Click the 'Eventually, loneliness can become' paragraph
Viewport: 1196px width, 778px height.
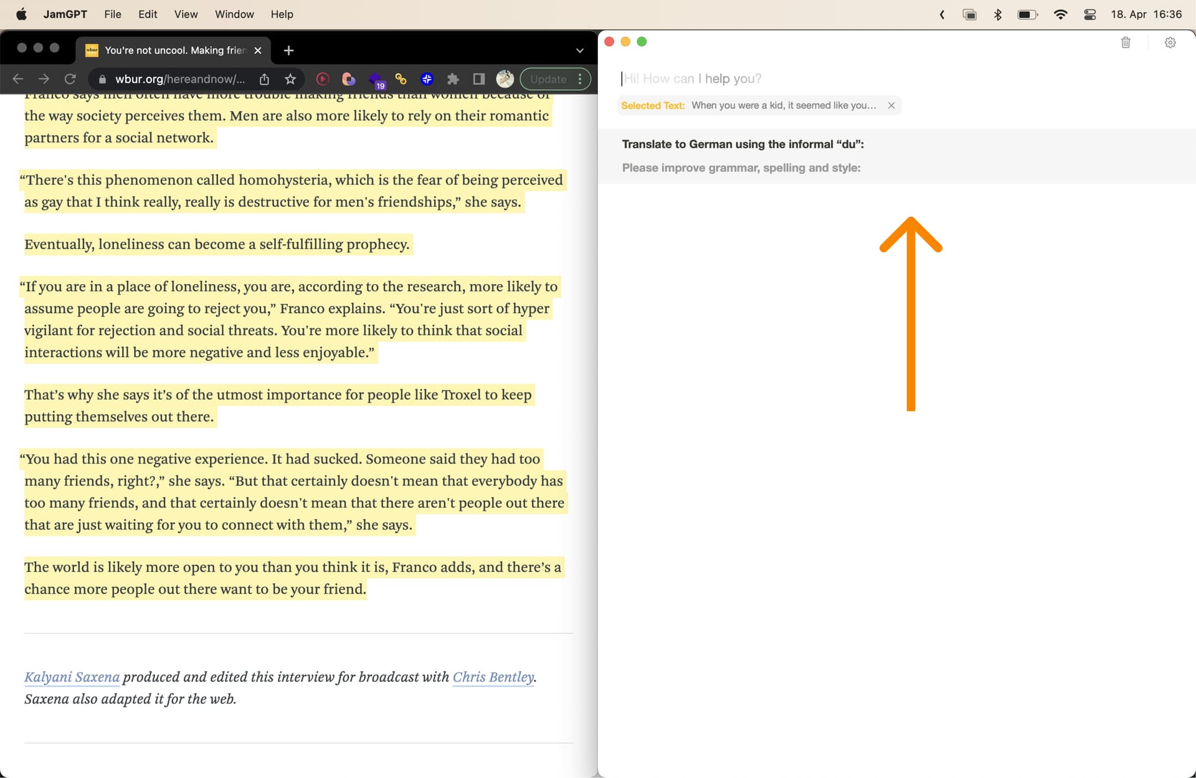click(x=217, y=244)
